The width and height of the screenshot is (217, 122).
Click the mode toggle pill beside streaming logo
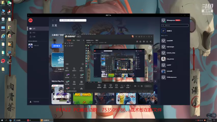point(79,37)
